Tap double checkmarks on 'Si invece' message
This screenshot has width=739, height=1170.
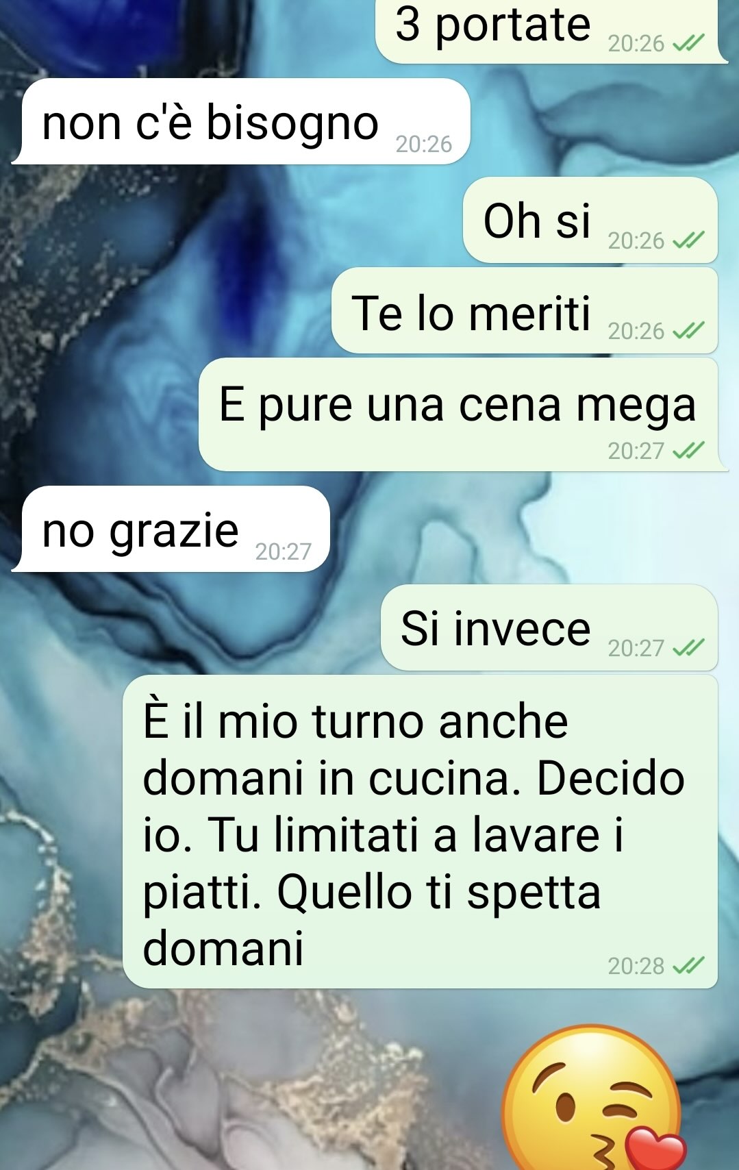(688, 647)
